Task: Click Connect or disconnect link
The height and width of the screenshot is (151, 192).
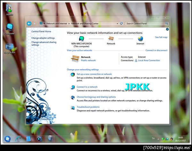Action: [156, 50]
